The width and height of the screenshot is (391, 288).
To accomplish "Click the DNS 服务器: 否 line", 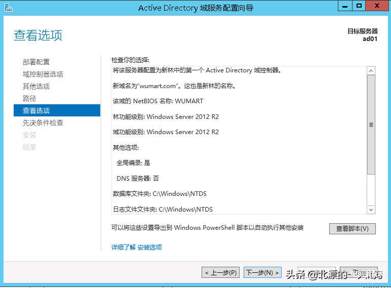I will click(138, 178).
